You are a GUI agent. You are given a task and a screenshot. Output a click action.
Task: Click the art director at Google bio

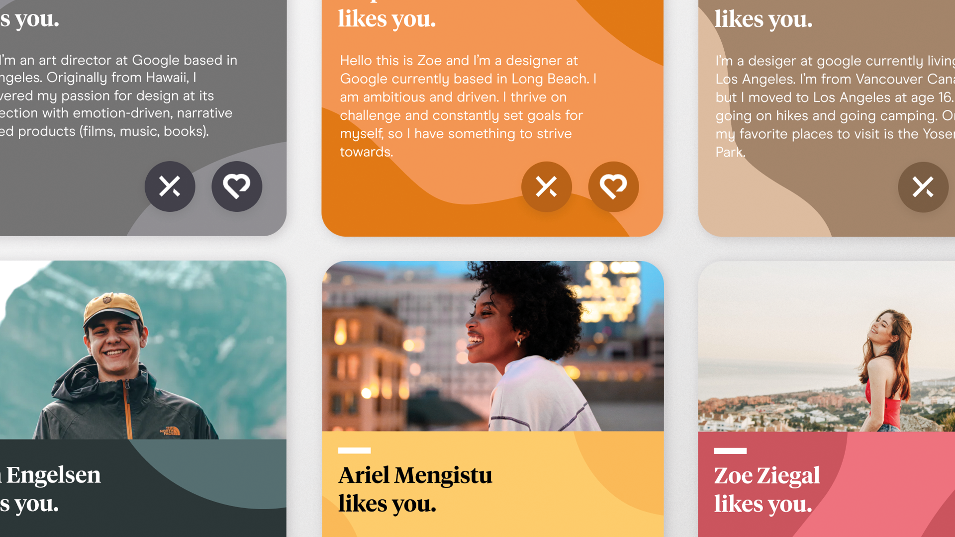pyautogui.click(x=118, y=95)
